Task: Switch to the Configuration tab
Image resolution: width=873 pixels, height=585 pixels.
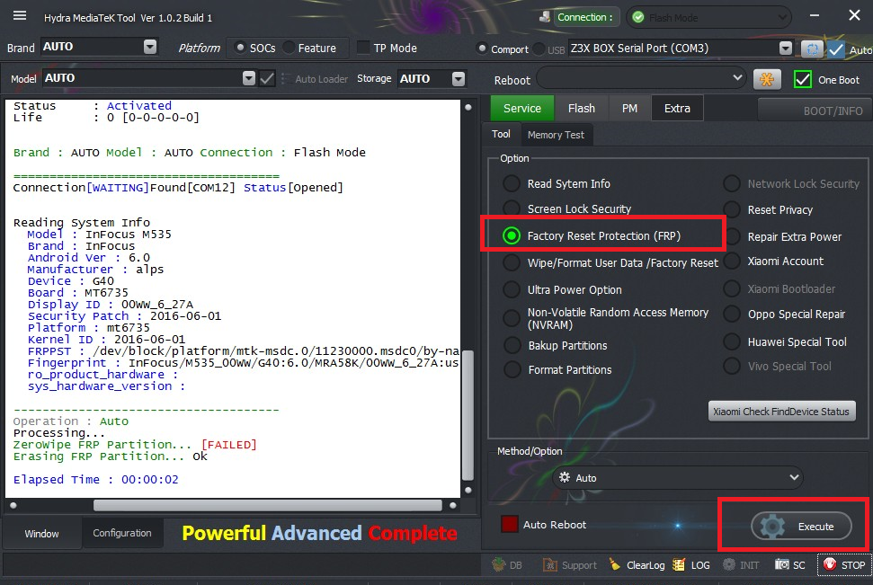Action: click(x=122, y=533)
